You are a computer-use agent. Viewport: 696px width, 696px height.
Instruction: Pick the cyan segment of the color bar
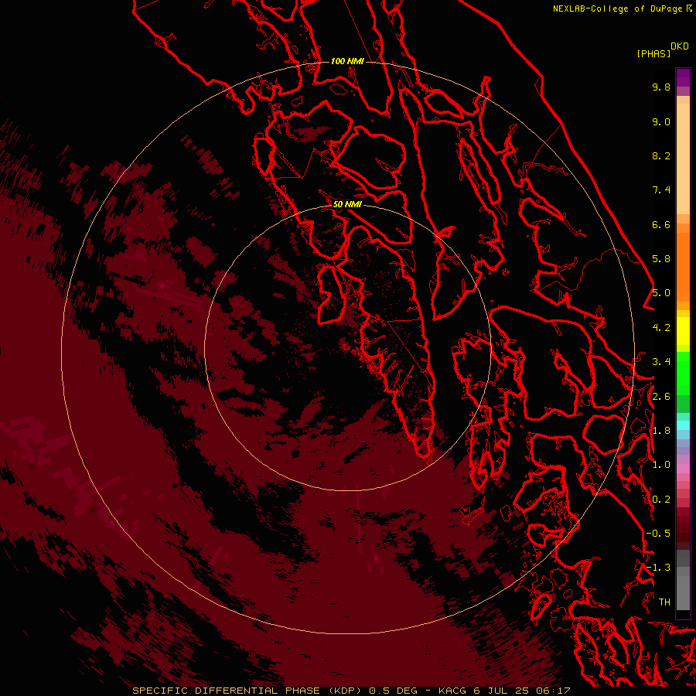click(683, 425)
